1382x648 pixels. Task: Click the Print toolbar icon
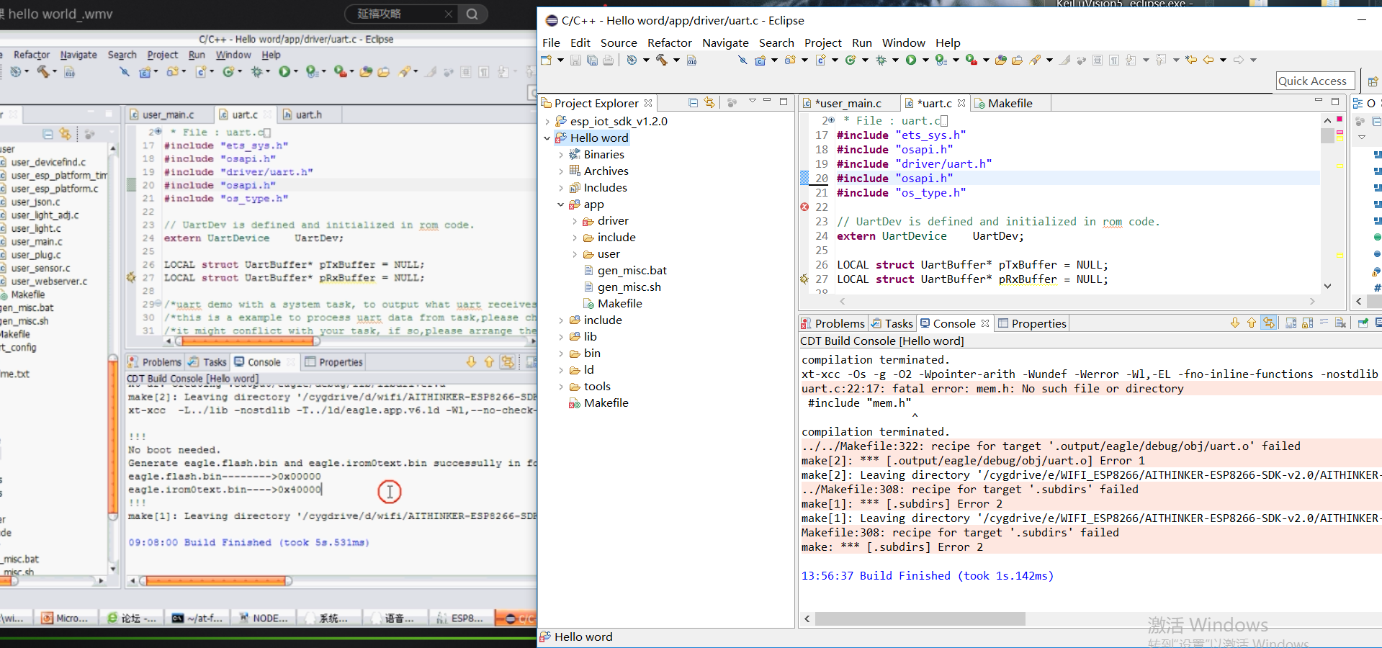tap(609, 60)
